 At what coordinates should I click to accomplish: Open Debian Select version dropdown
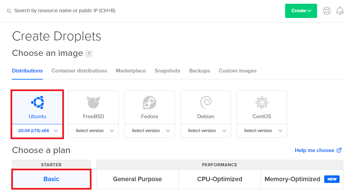[205, 131]
